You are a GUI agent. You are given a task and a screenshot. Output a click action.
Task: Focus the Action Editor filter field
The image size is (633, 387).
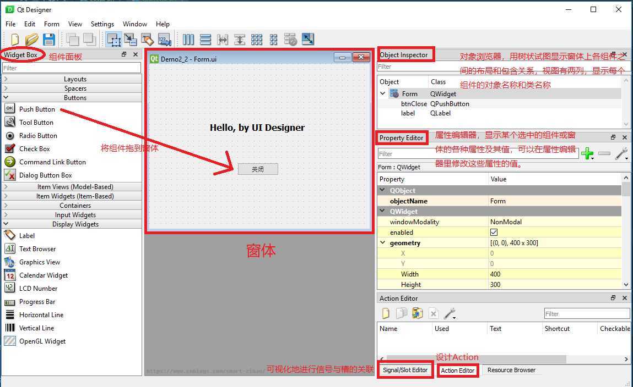click(587, 314)
